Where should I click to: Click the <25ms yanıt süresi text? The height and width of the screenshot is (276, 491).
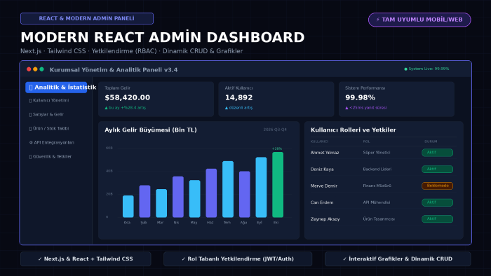tap(365, 107)
